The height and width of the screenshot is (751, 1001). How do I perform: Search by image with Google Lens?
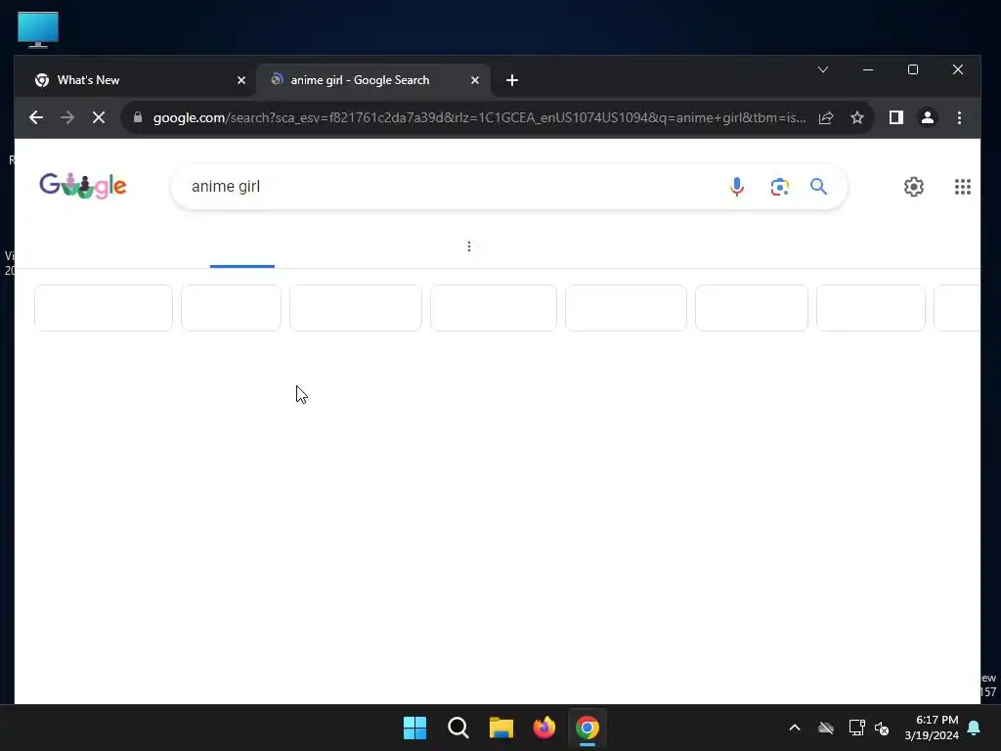(x=779, y=187)
